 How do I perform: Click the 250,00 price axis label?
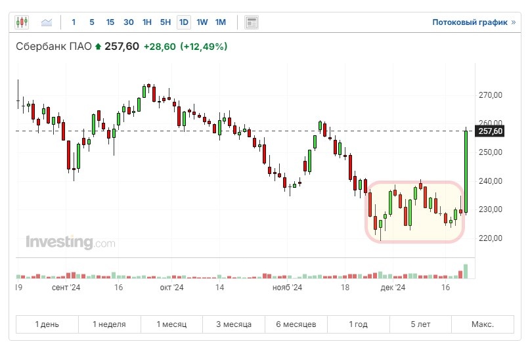(x=490, y=152)
